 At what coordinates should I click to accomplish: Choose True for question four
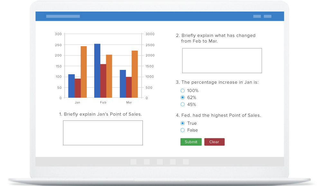tap(183, 123)
